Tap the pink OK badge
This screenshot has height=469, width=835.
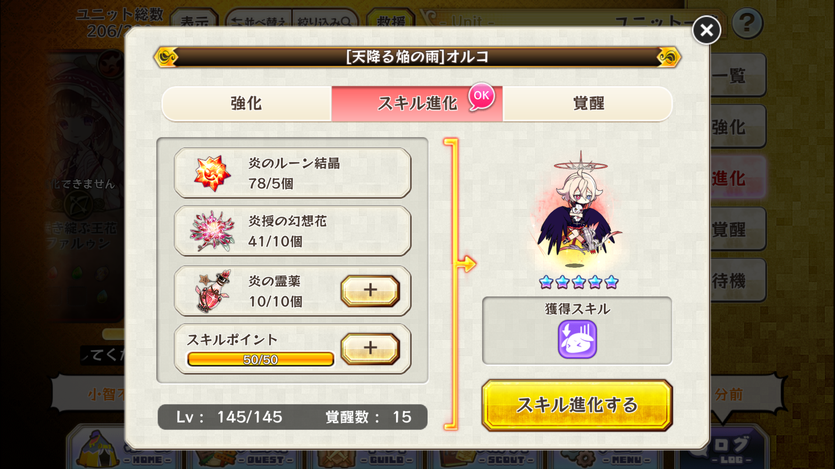click(482, 96)
